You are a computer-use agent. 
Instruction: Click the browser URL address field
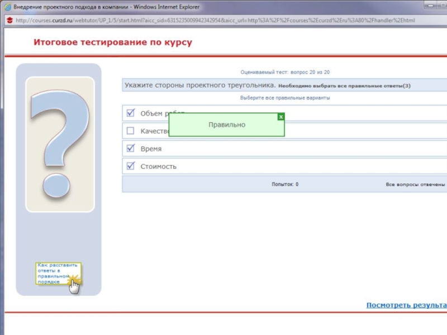[x=215, y=20]
